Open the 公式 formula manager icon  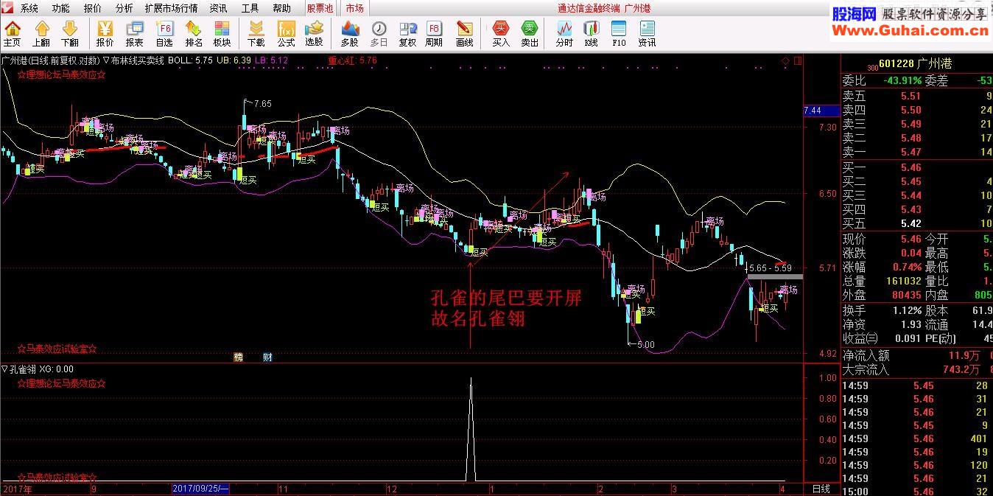(x=286, y=33)
